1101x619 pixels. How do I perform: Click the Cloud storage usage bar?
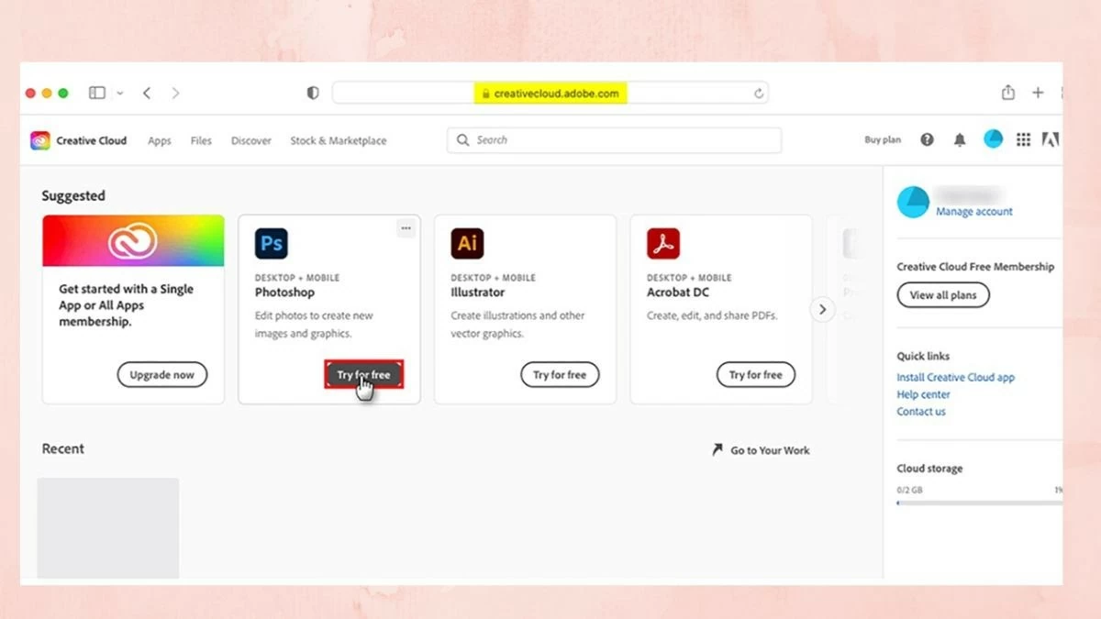[978, 503]
